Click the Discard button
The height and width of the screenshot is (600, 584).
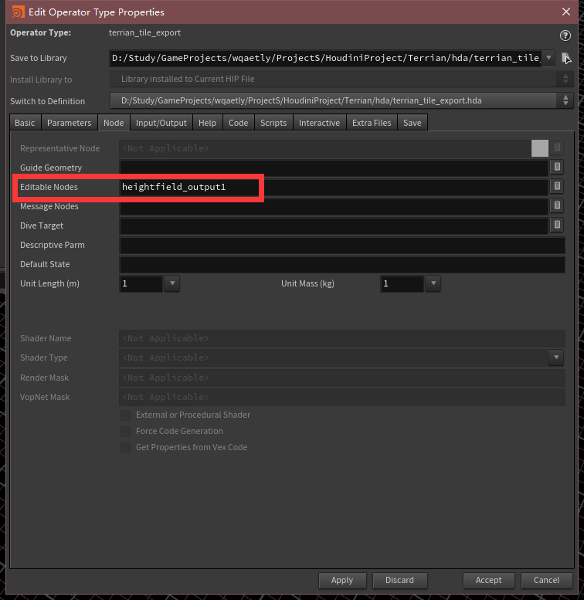click(x=399, y=580)
